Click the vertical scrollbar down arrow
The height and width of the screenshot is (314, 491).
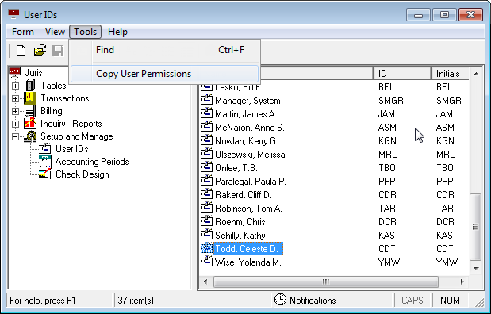pyautogui.click(x=476, y=268)
